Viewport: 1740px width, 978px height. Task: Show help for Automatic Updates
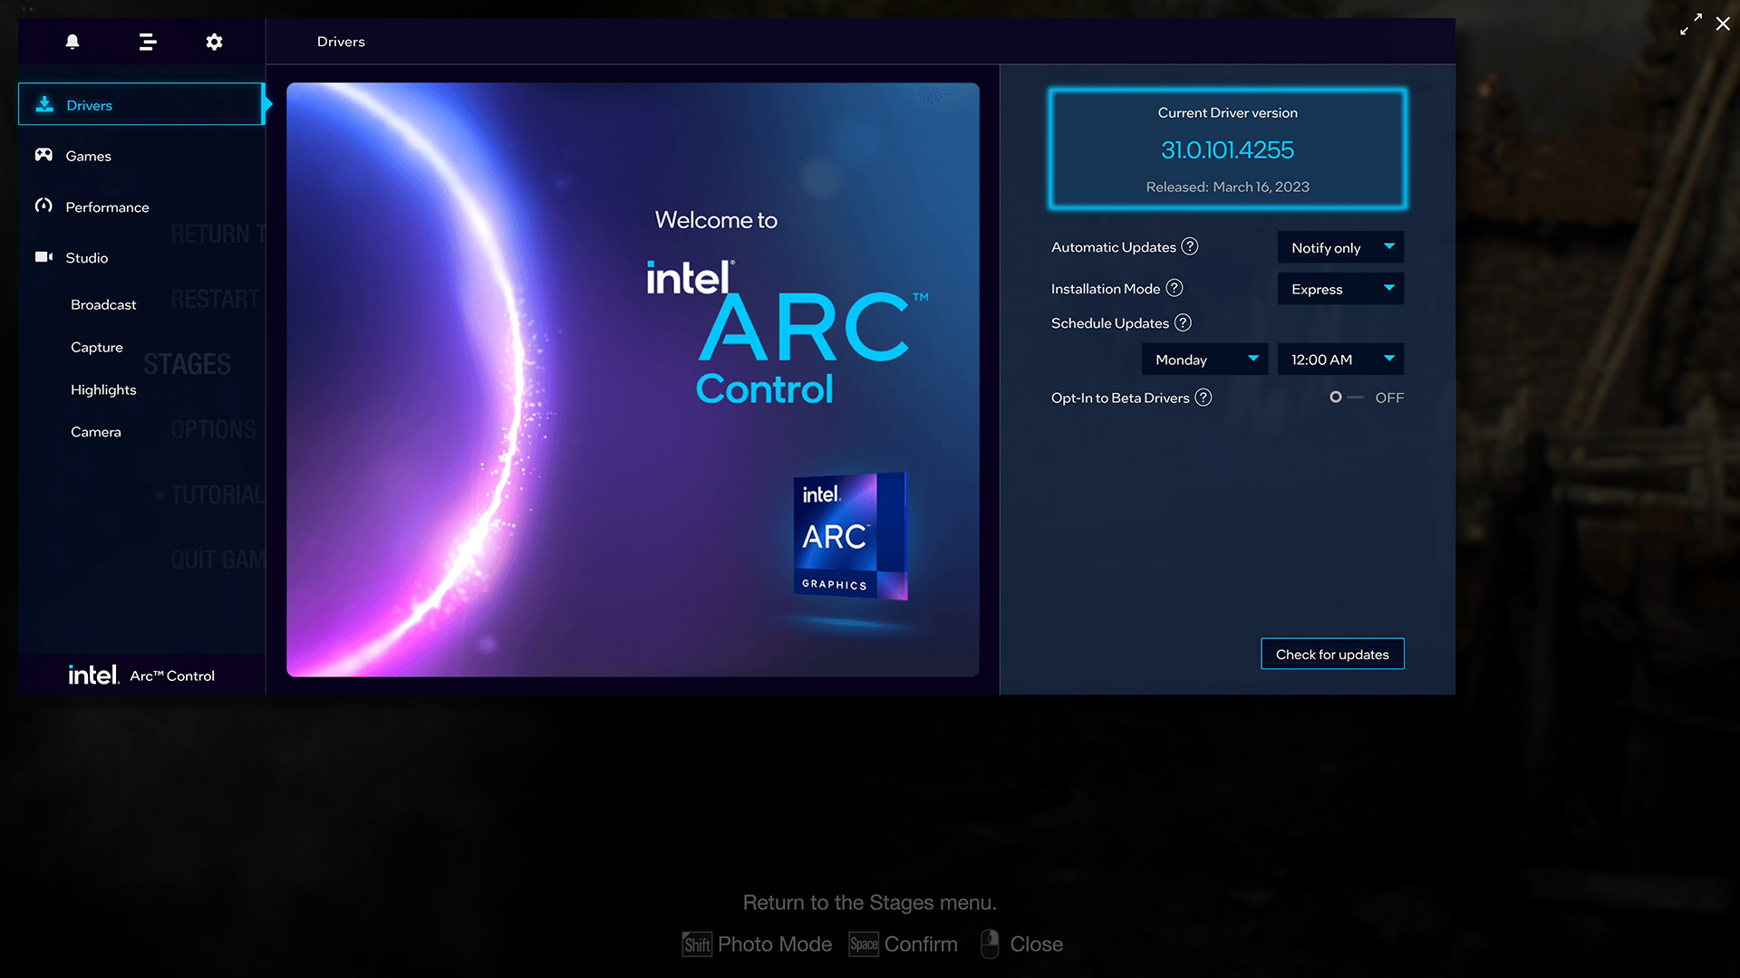1190,246
